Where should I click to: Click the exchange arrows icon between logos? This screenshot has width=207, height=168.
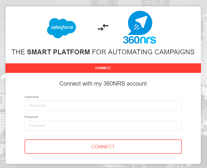[103, 27]
